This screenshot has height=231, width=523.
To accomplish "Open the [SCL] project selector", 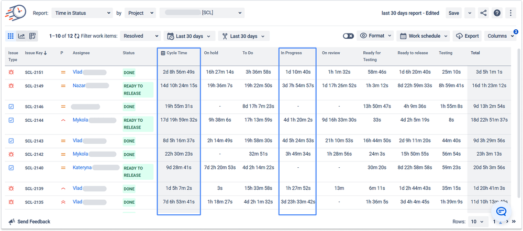I will click(202, 13).
